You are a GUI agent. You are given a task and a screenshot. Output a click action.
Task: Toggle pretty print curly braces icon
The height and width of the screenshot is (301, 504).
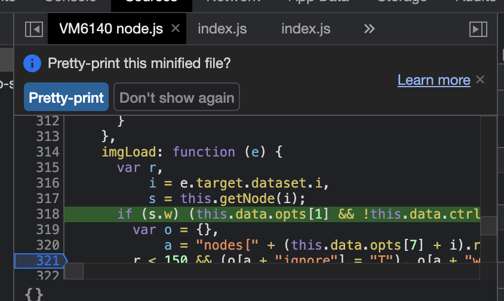[34, 294]
